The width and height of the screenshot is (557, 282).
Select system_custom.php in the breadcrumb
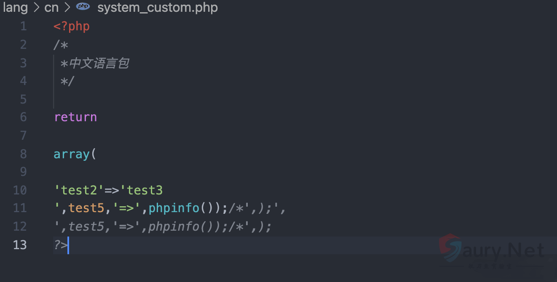[157, 8]
